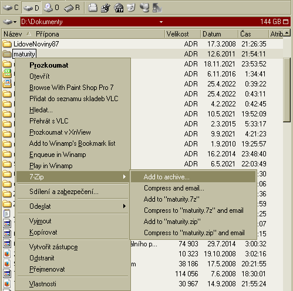The height and width of the screenshot is (291, 293).
Task: Choose Přejmenovat in the context menu
Action: pyautogui.click(x=72, y=269)
